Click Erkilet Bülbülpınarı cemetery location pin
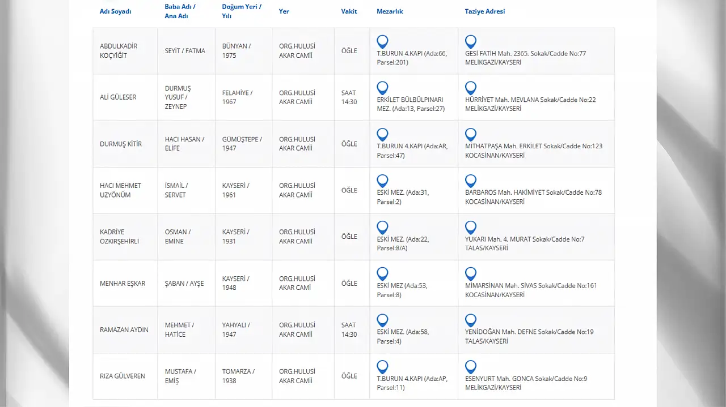Viewport: 726px width, 407px height. [383, 88]
